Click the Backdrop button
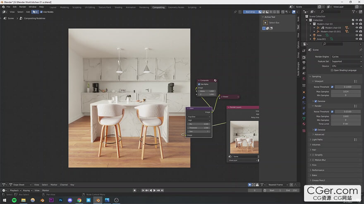The image size is (364, 204). pos(250,12)
